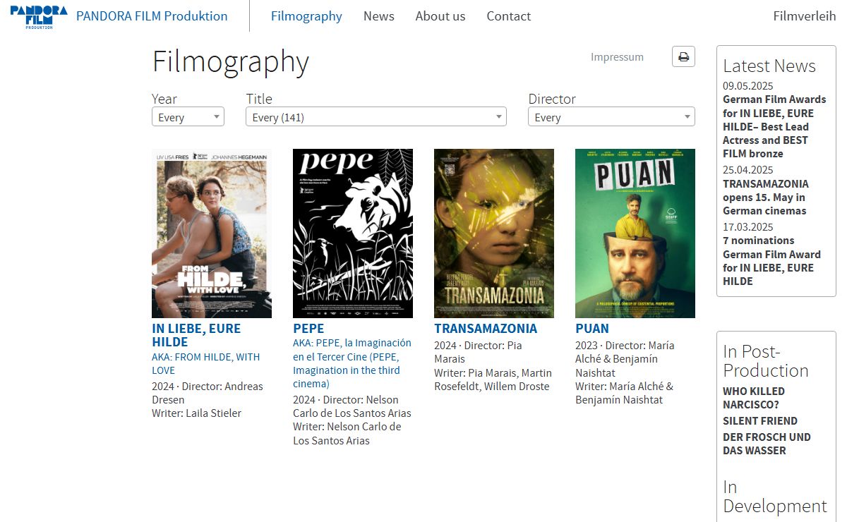The image size is (847, 522).
Task: Click PANDORA FILM Produktion site title
Action: (152, 16)
